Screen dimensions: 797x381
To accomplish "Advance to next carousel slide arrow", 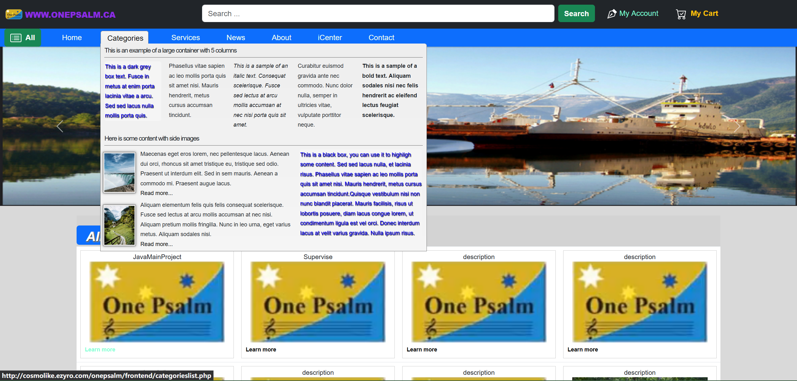I will 737,126.
